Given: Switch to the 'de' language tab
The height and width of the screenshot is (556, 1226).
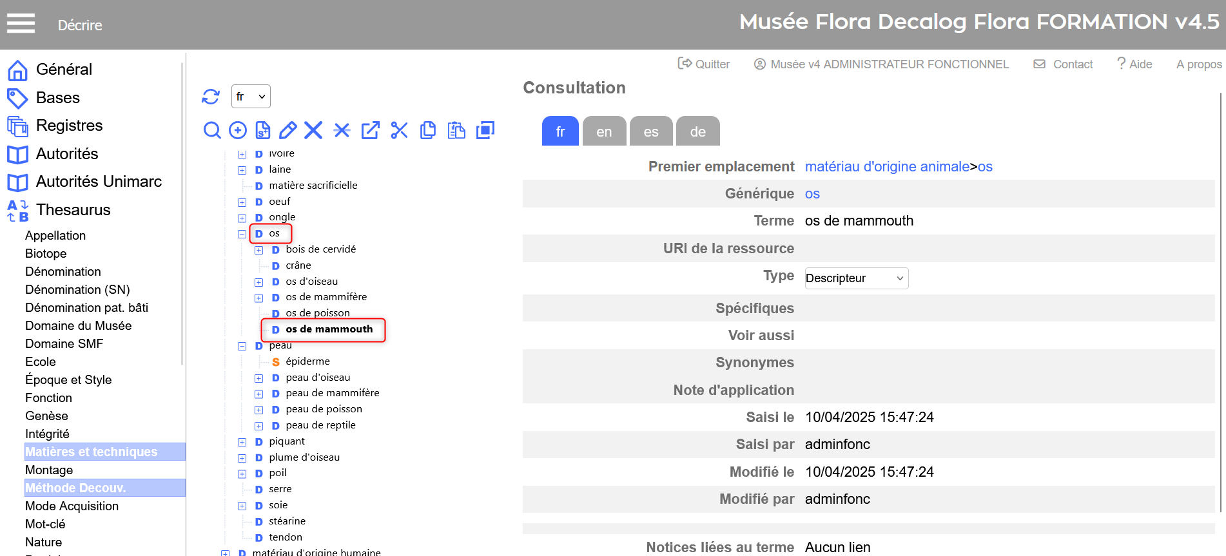Looking at the screenshot, I should pyautogui.click(x=697, y=131).
